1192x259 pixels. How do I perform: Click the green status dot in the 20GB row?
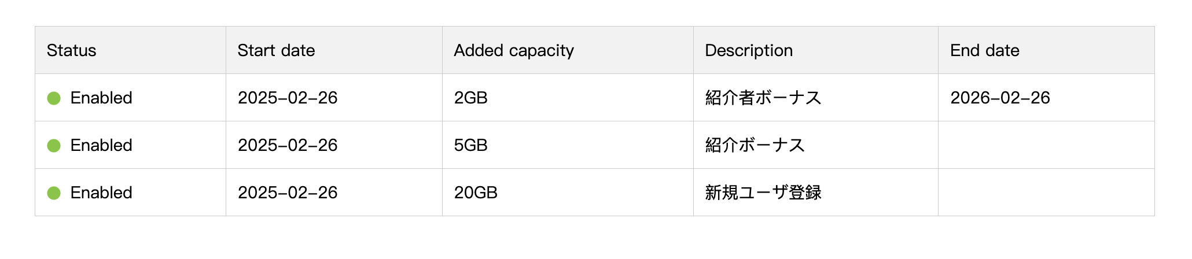(54, 193)
